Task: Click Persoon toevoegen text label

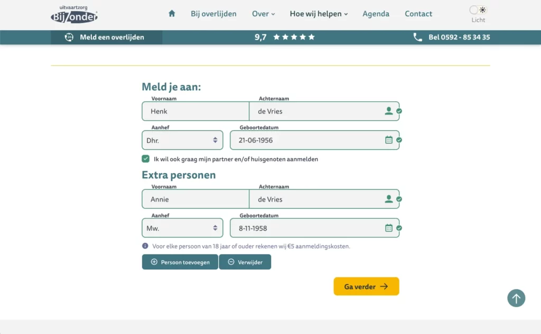Action: pyautogui.click(x=185, y=262)
